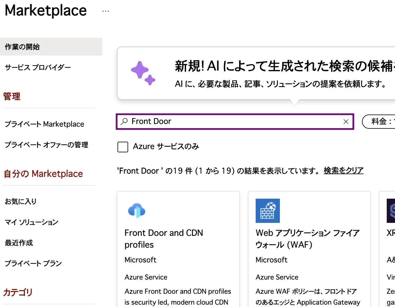Open サービス プロバイダー in sidebar
This screenshot has width=395, height=307.
[38, 68]
